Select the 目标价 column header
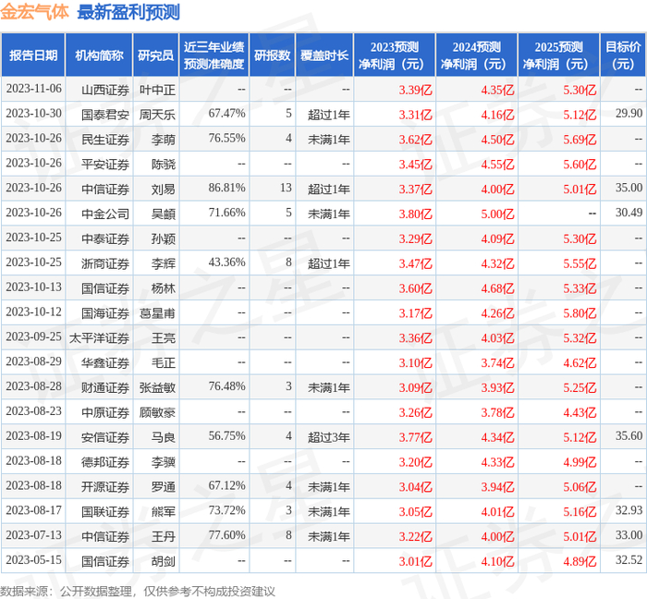Image resolution: width=647 pixels, height=599 pixels. pos(623,55)
